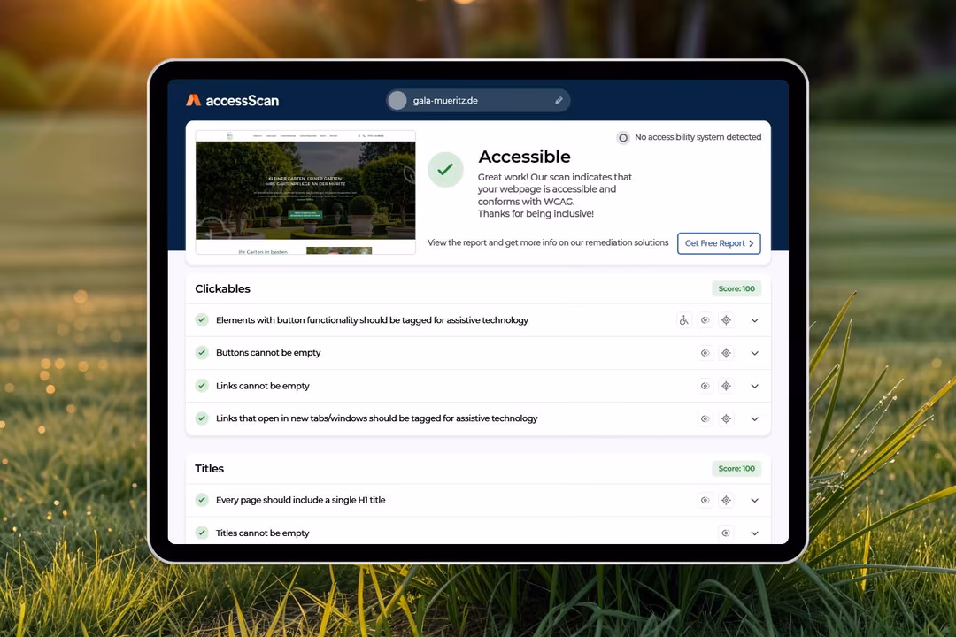956x637 pixels.
Task: Click the accessScan logo in the header
Action: pyautogui.click(x=232, y=100)
